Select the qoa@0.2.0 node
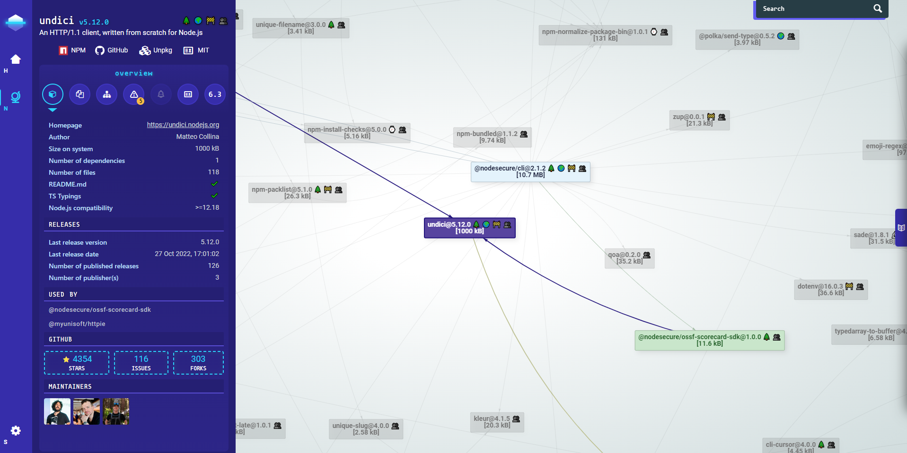907x453 pixels. (x=630, y=258)
